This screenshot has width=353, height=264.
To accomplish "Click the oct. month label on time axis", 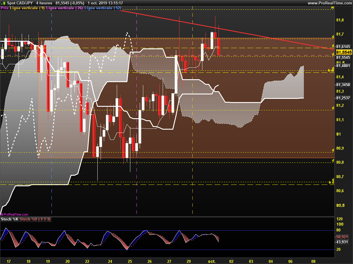I will pos(212,261).
